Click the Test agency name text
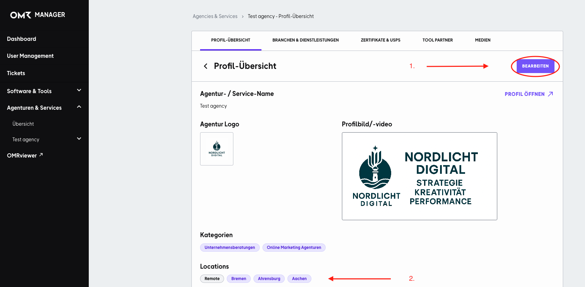The image size is (585, 287). 213,106
